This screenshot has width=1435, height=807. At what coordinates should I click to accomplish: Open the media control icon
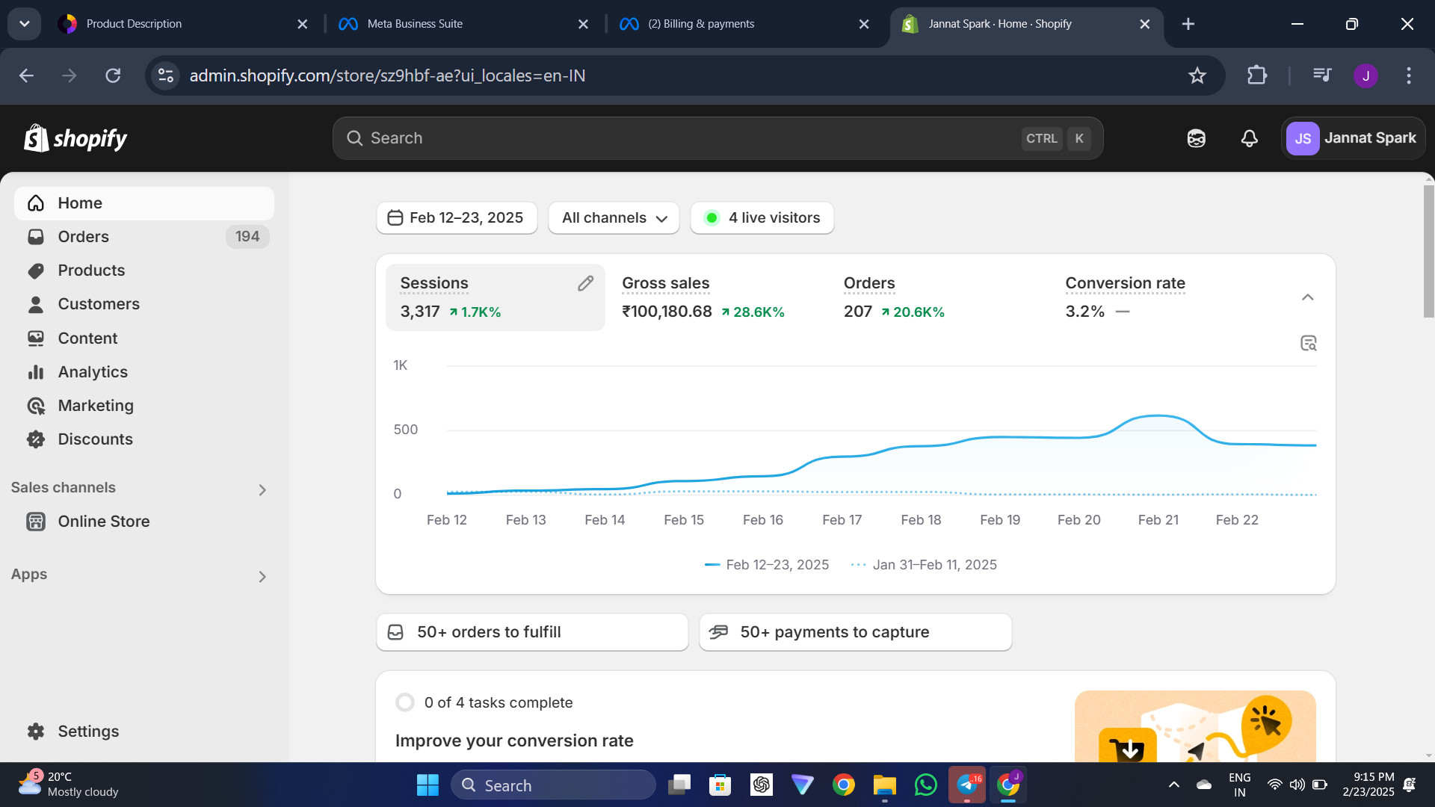(1321, 75)
